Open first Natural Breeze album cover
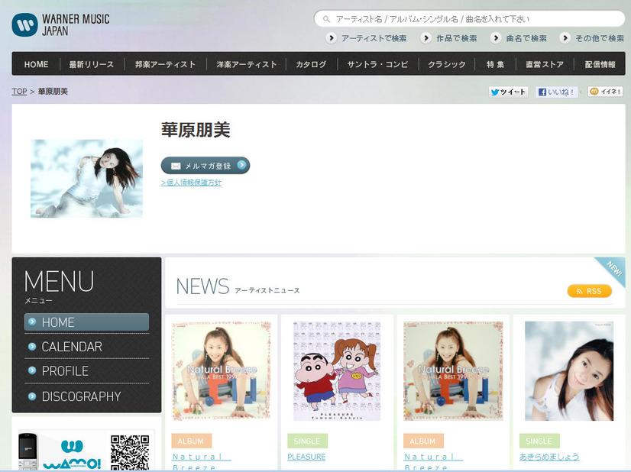 (x=221, y=370)
